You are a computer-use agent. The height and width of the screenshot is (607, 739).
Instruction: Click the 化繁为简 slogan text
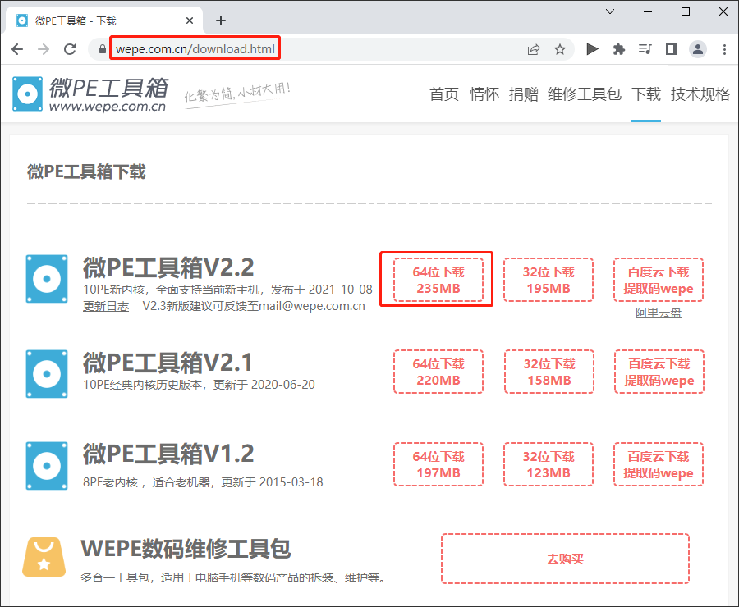[x=237, y=93]
